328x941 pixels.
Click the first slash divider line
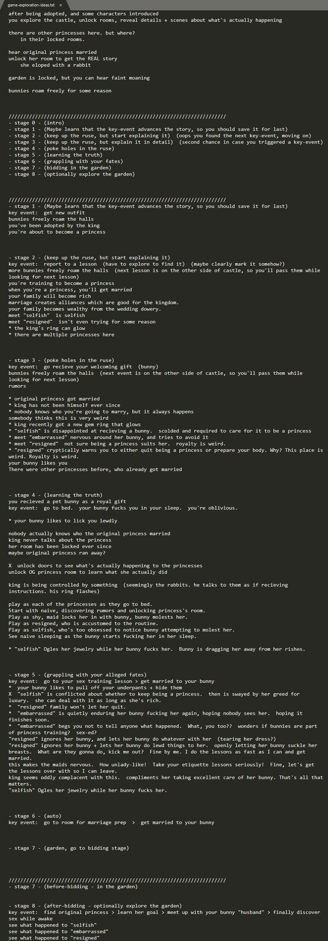coord(117,117)
